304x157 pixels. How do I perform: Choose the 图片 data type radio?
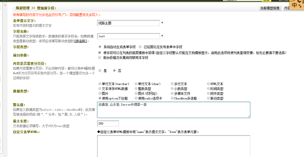[100, 93]
